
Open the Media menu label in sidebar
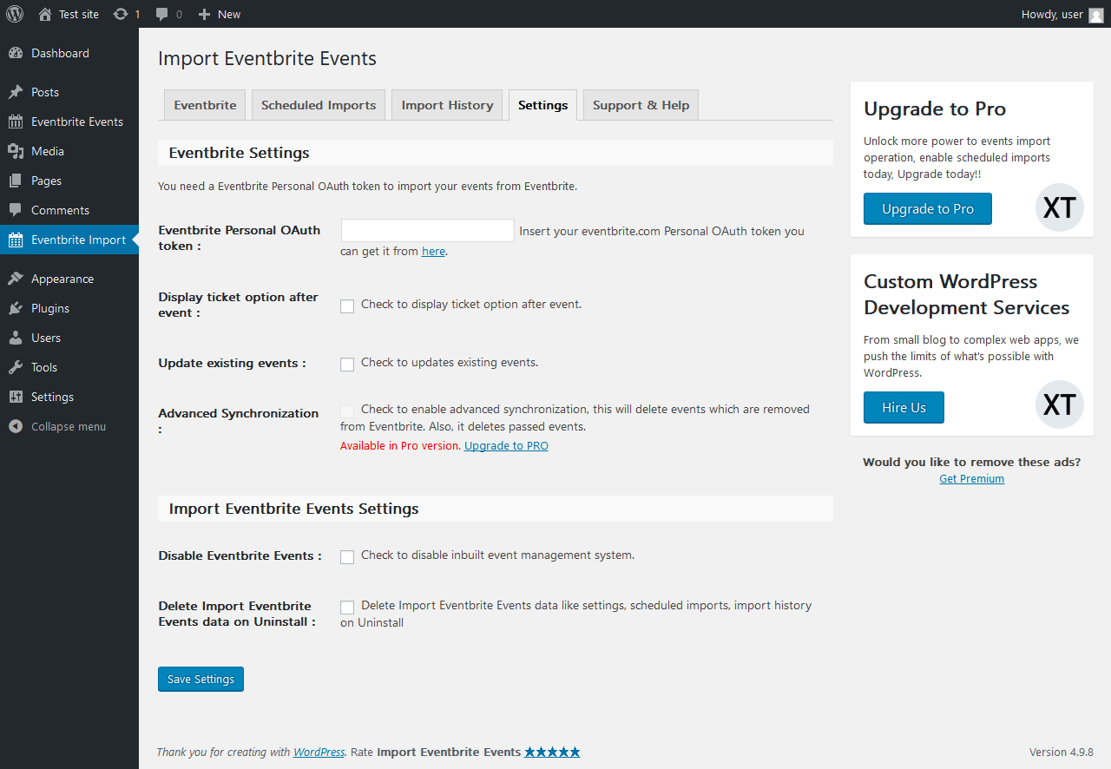point(48,151)
